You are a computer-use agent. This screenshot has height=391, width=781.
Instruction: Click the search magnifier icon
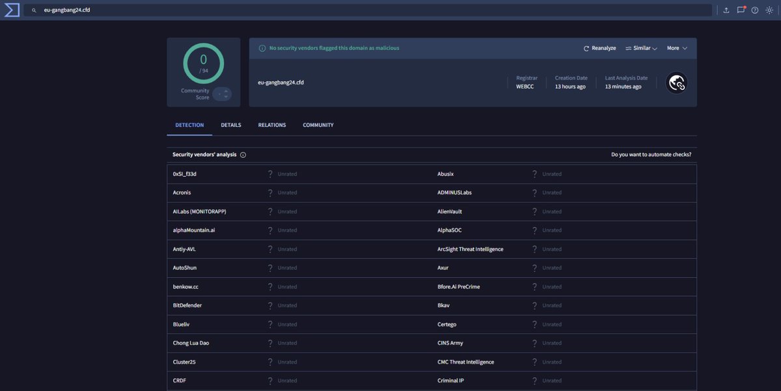[34, 10]
